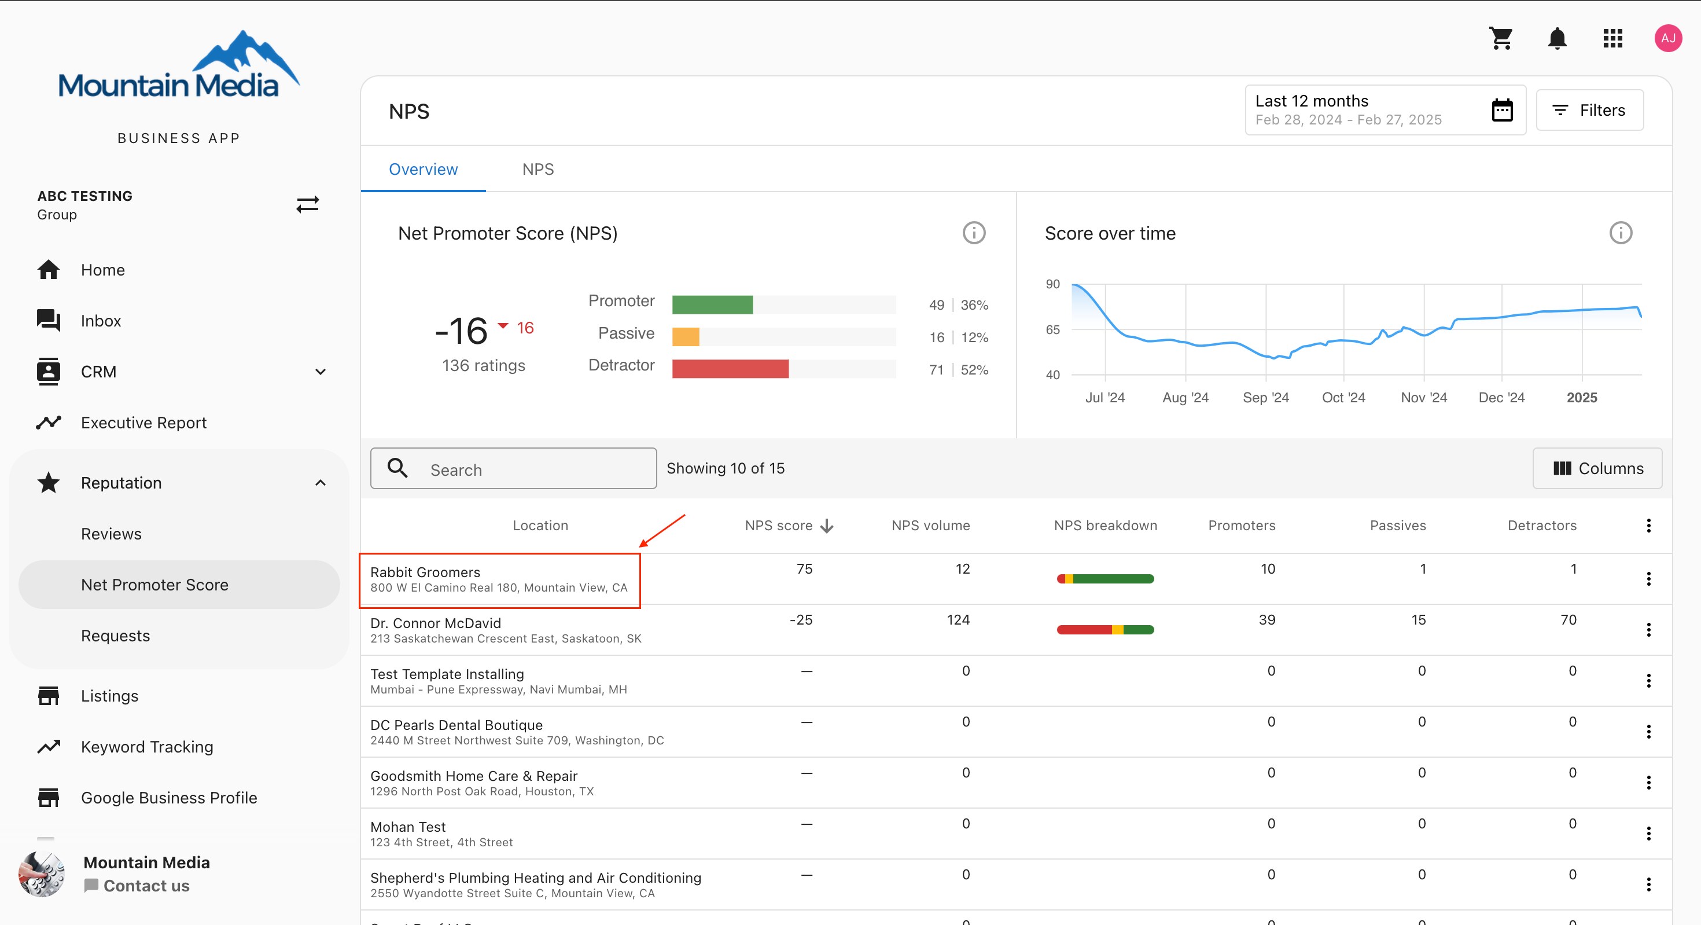
Task: Click the Mountain Media contact avatar
Action: tap(42, 873)
